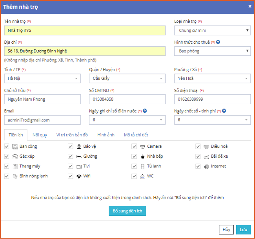Click the Điều hoà air conditioner icon
Image resolution: width=255 pixels, height=239 pixels.
point(206,147)
